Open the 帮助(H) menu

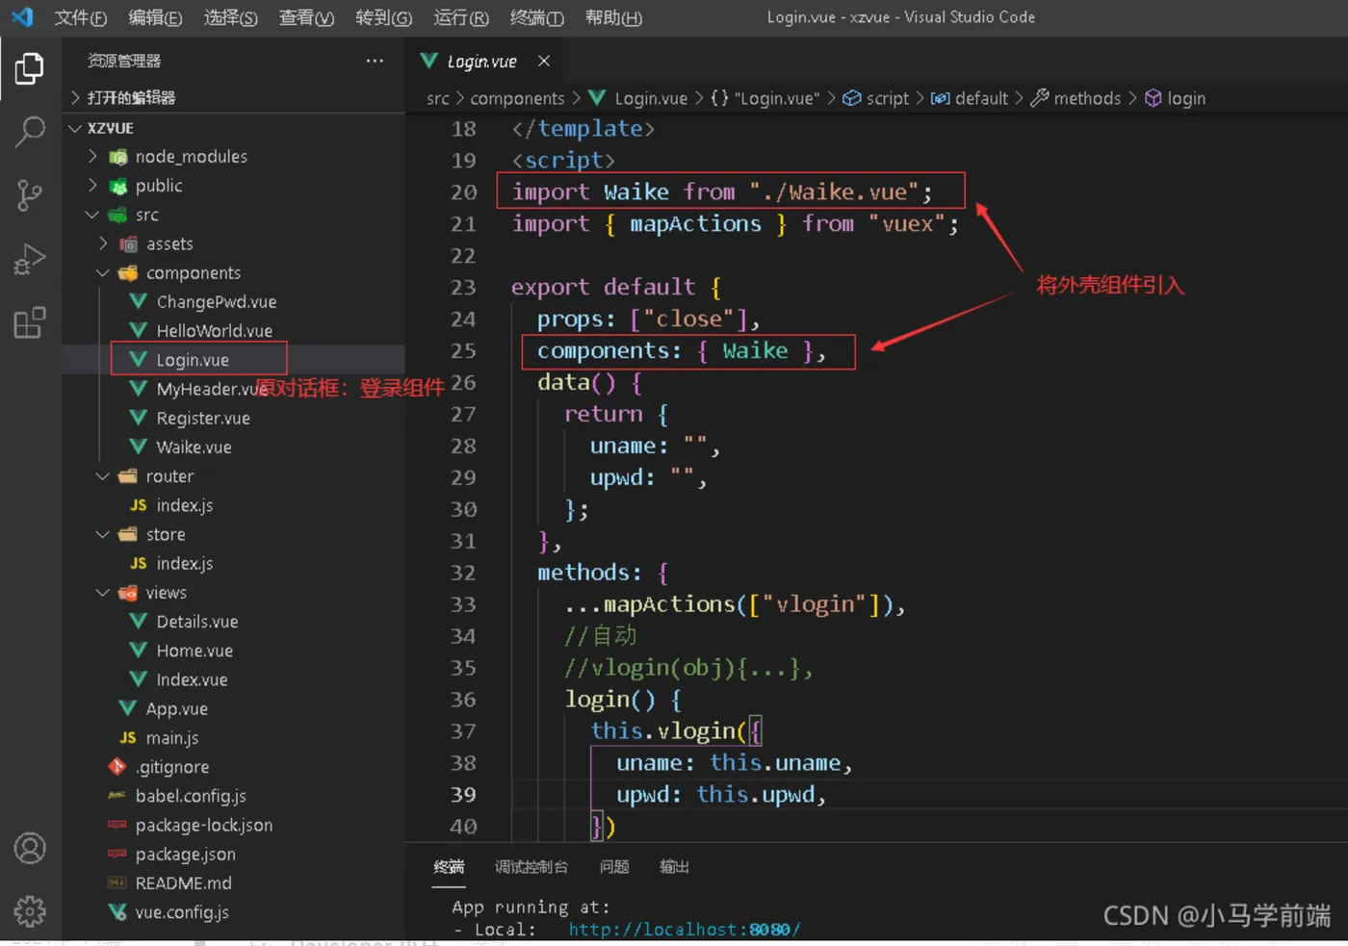tap(613, 17)
